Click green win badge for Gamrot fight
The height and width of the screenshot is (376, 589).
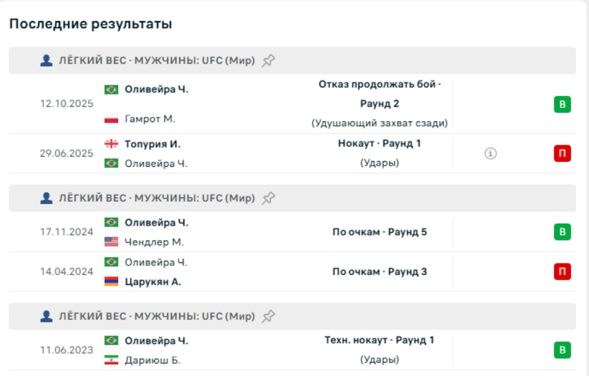(x=562, y=104)
